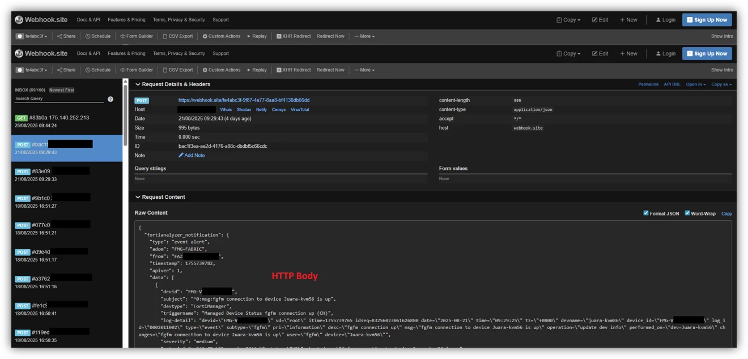Open Copy dropdown in the upper header
Image resolution: width=748 pixels, height=359 pixels.
[x=568, y=20]
